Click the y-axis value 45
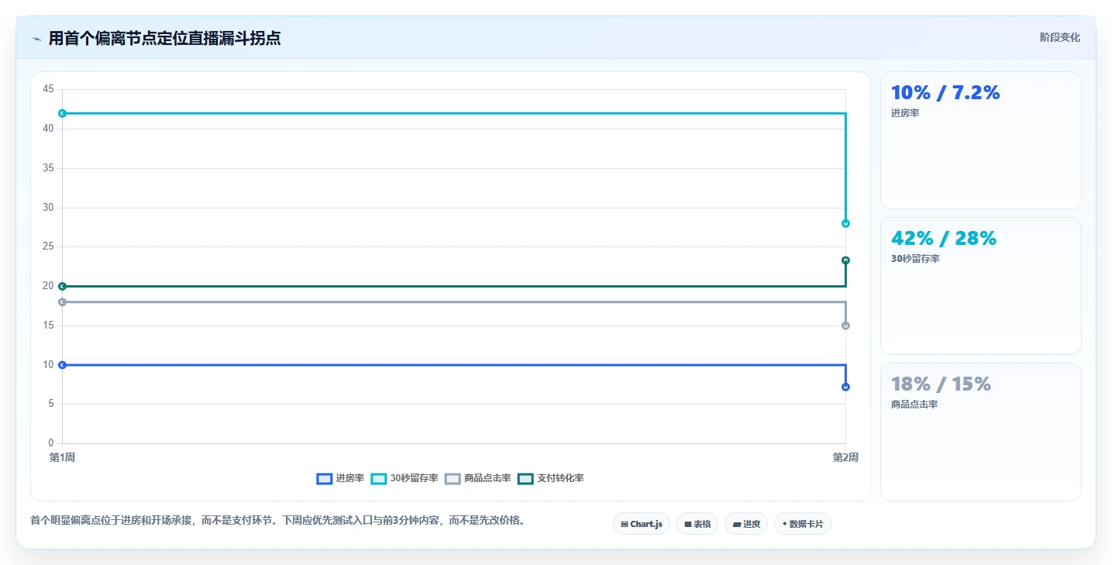The width and height of the screenshot is (1112, 565). [48, 89]
